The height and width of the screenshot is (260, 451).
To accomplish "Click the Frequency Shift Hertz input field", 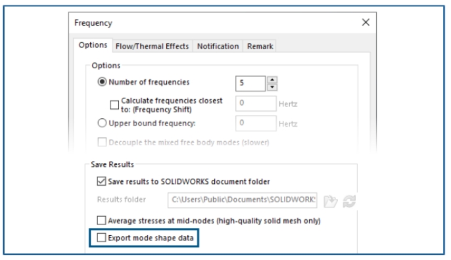I will click(256, 104).
